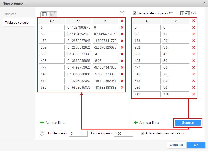Image resolution: width=208 pixels, height=151 pixels.
Task: Switch to table view icon
Action: (x=45, y=14)
